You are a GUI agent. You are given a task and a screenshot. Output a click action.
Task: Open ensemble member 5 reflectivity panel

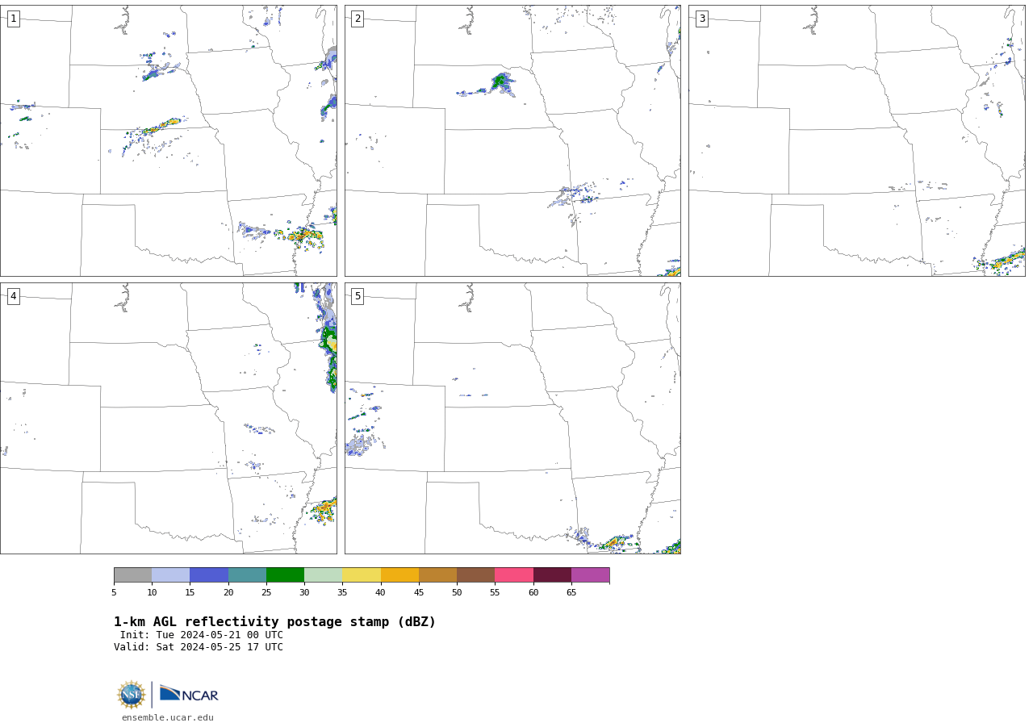[x=512, y=418]
